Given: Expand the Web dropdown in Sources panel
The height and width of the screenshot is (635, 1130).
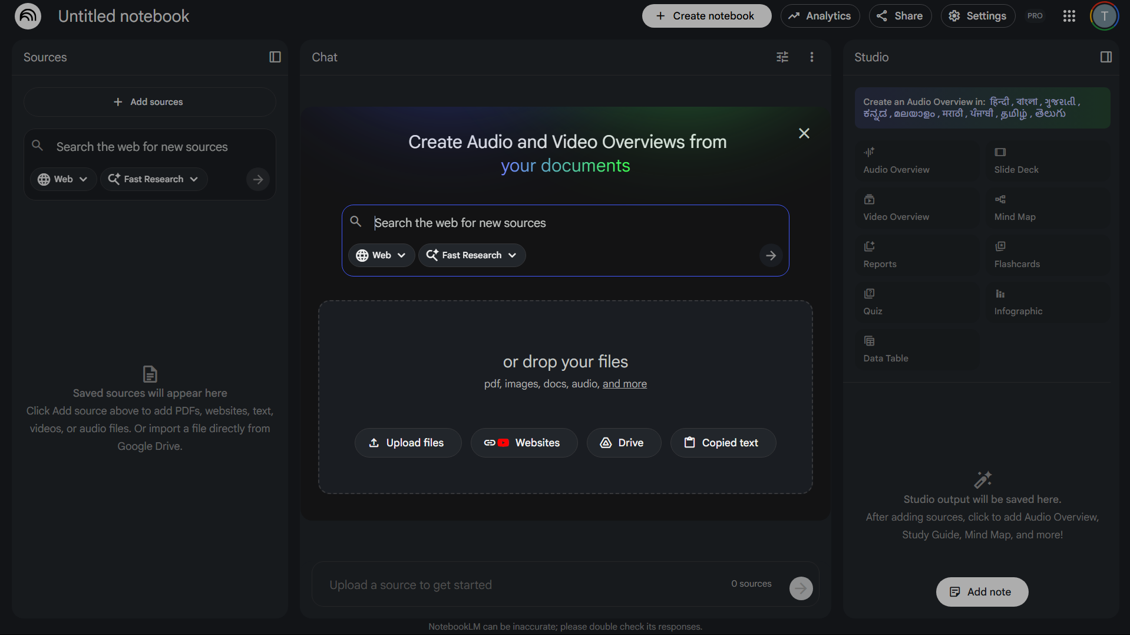Looking at the screenshot, I should pyautogui.click(x=63, y=179).
